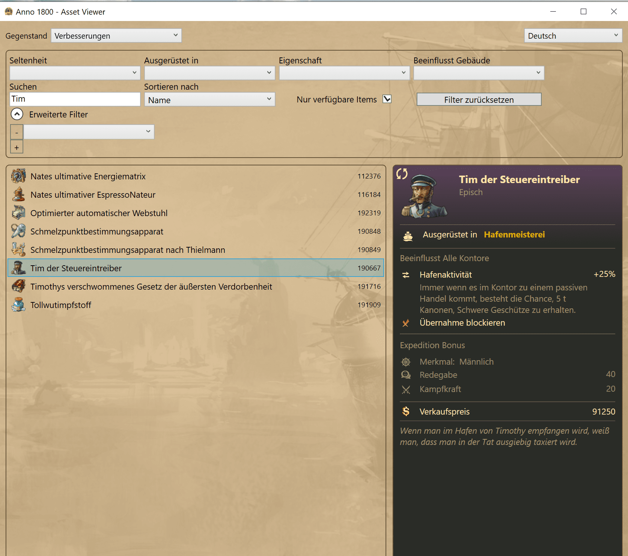Select Tim der Steuereintreiber row
The image size is (628, 556).
click(196, 268)
